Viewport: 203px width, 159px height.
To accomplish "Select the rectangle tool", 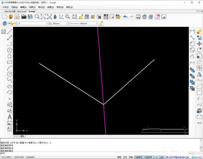I will (10, 62).
